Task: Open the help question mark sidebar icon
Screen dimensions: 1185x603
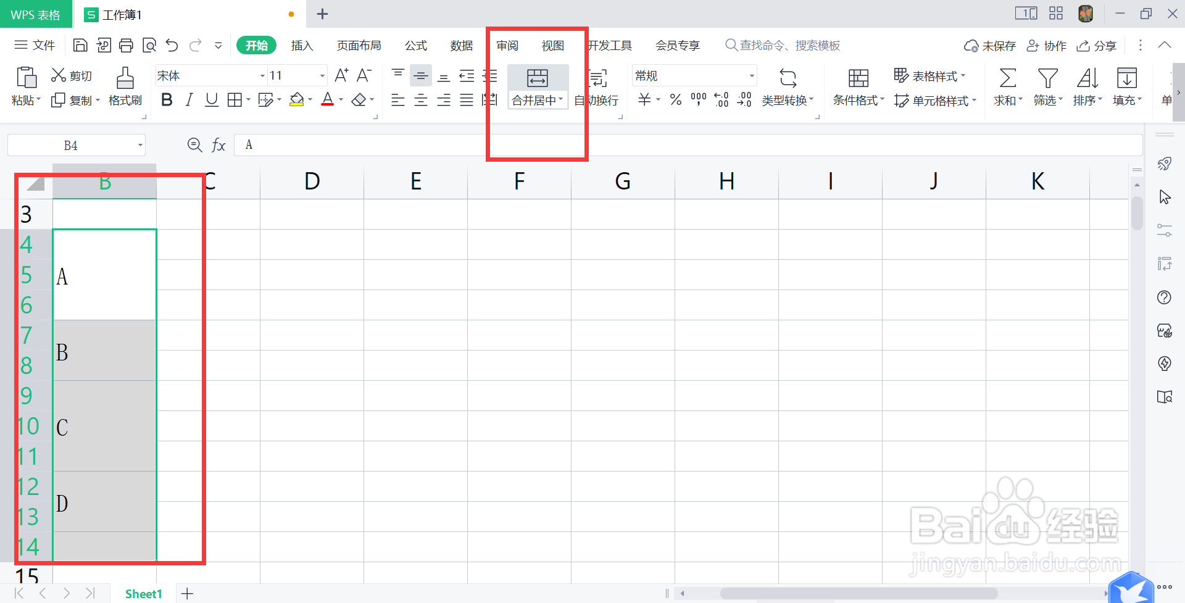Action: (1164, 297)
